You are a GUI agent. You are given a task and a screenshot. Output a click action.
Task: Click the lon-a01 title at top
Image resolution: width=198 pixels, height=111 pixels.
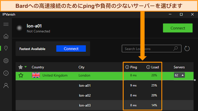pos(34,26)
